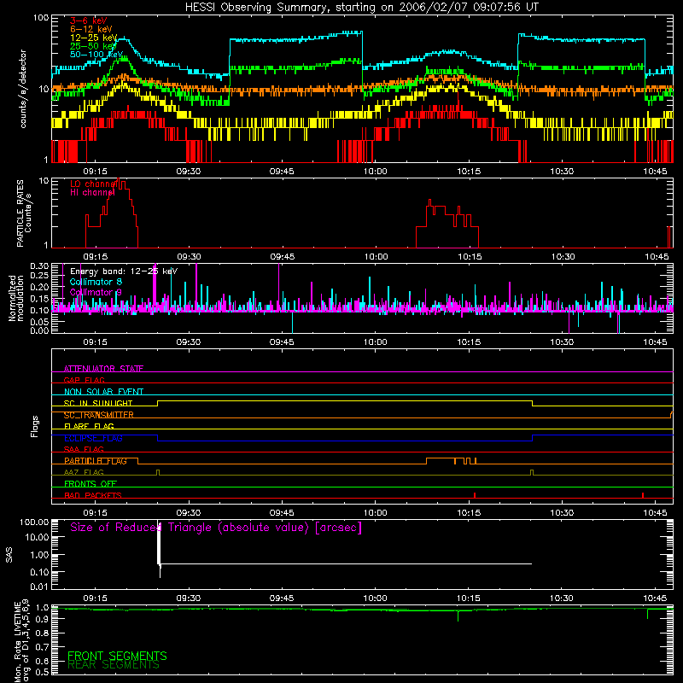Select the LO channel legend label

94,184
